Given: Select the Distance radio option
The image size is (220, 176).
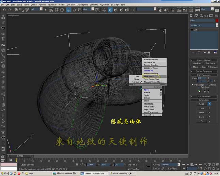Looking at the screenshot, I should tap(211, 85).
